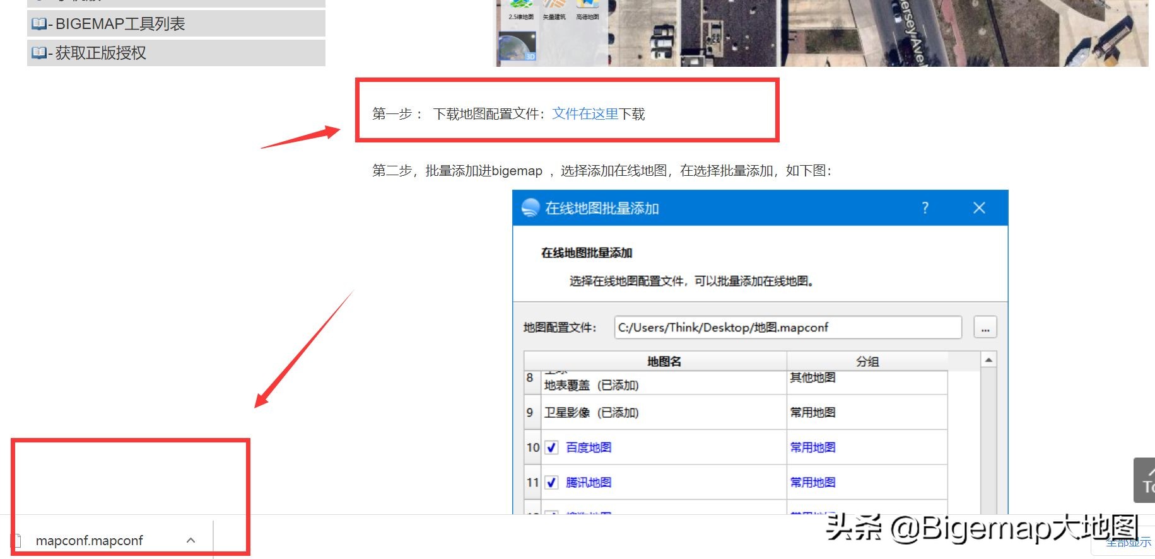The image size is (1155, 559).
Task: Toggle the 腾讯地图 checkbox
Action: 552,483
